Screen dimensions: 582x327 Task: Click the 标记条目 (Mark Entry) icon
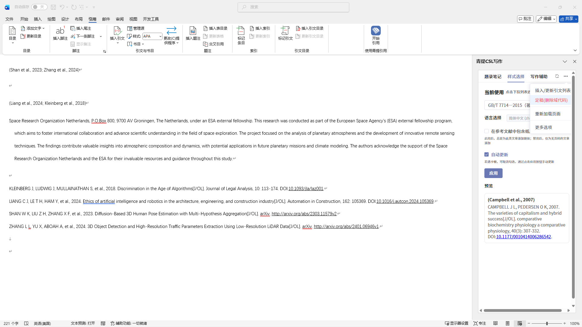click(x=241, y=31)
